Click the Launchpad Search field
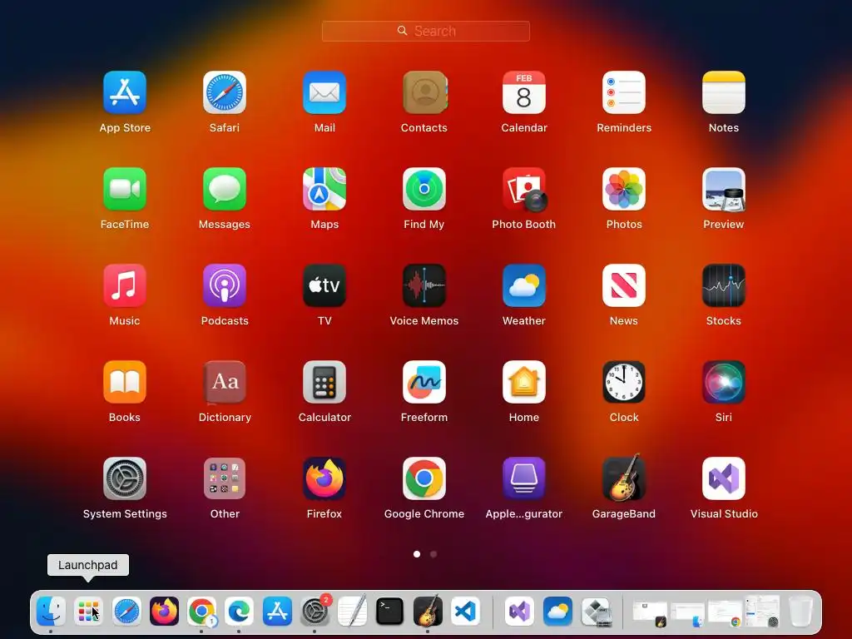 click(426, 31)
